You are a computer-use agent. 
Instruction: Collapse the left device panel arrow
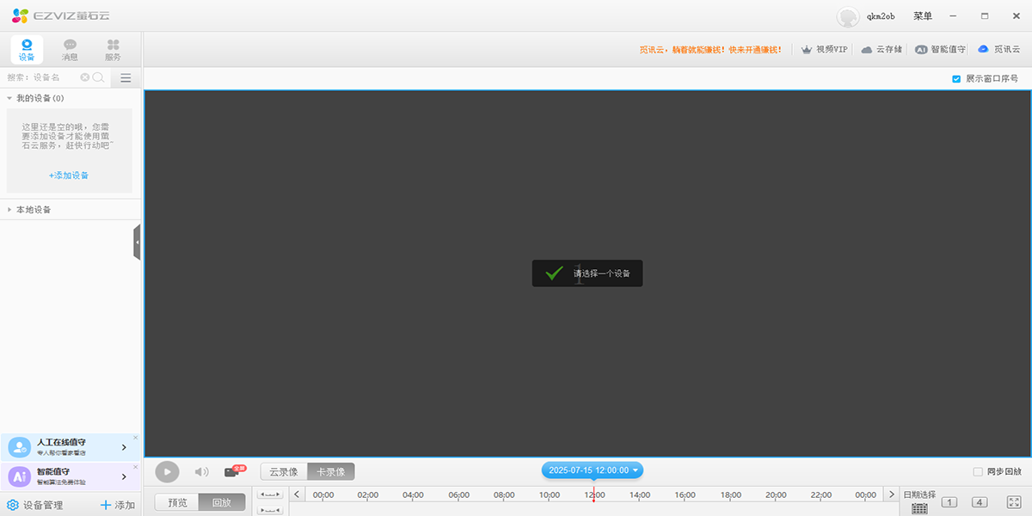[138, 242]
